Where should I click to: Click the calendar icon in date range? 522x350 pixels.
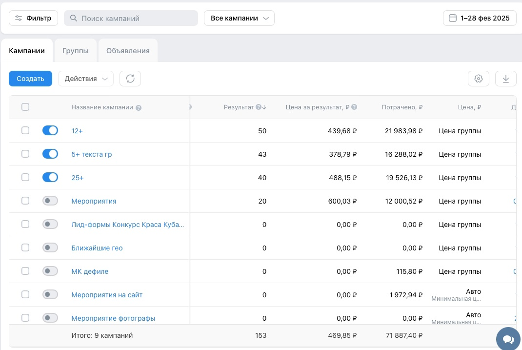click(452, 18)
